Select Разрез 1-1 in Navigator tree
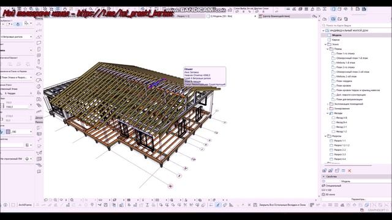 pyautogui.click(x=340, y=141)
